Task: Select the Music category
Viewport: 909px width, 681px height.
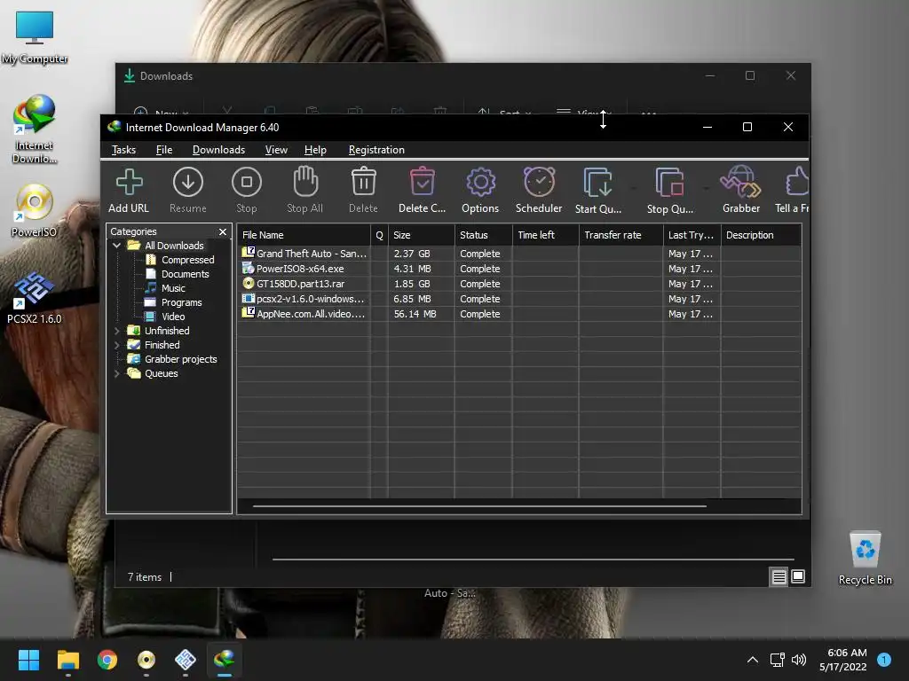Action: point(173,288)
